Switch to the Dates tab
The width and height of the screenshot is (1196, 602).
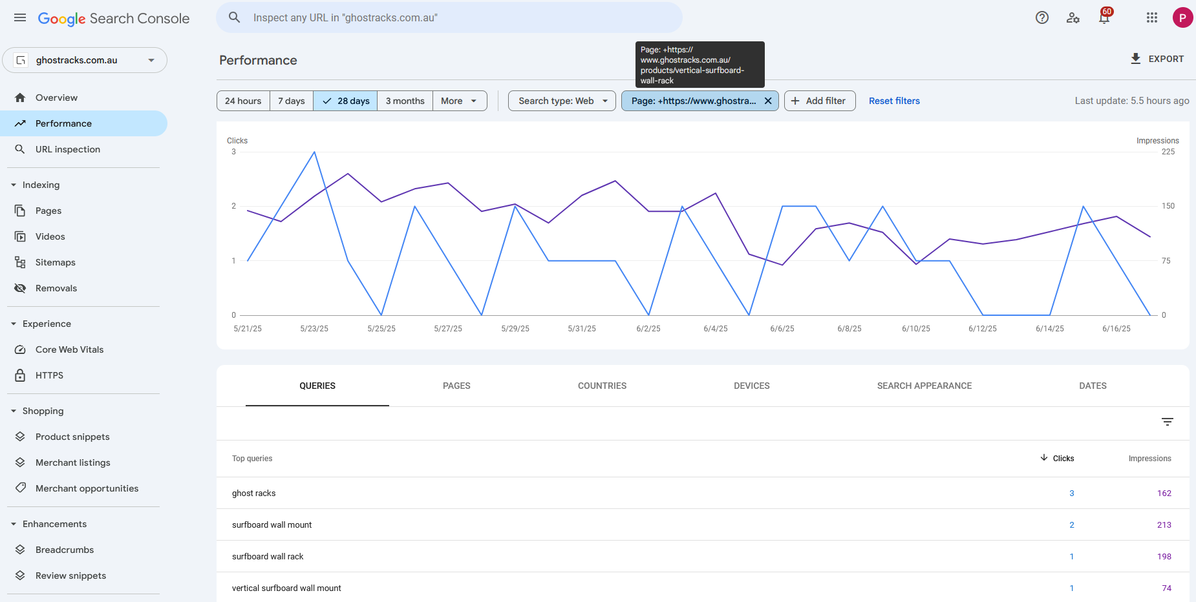pyautogui.click(x=1093, y=386)
